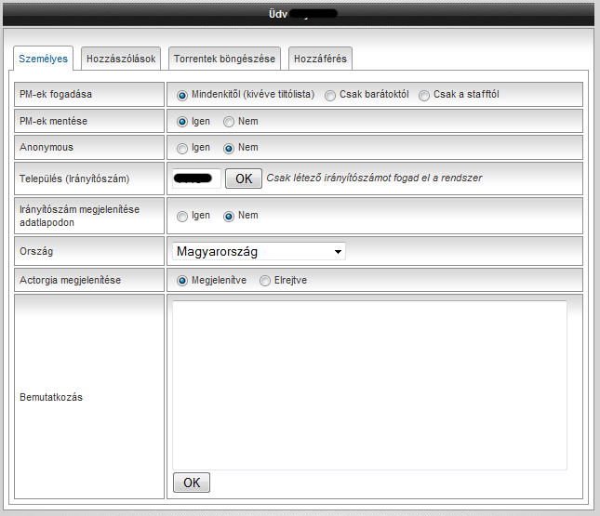
Task: Click the Település irányítószám input field
Action: tap(196, 178)
